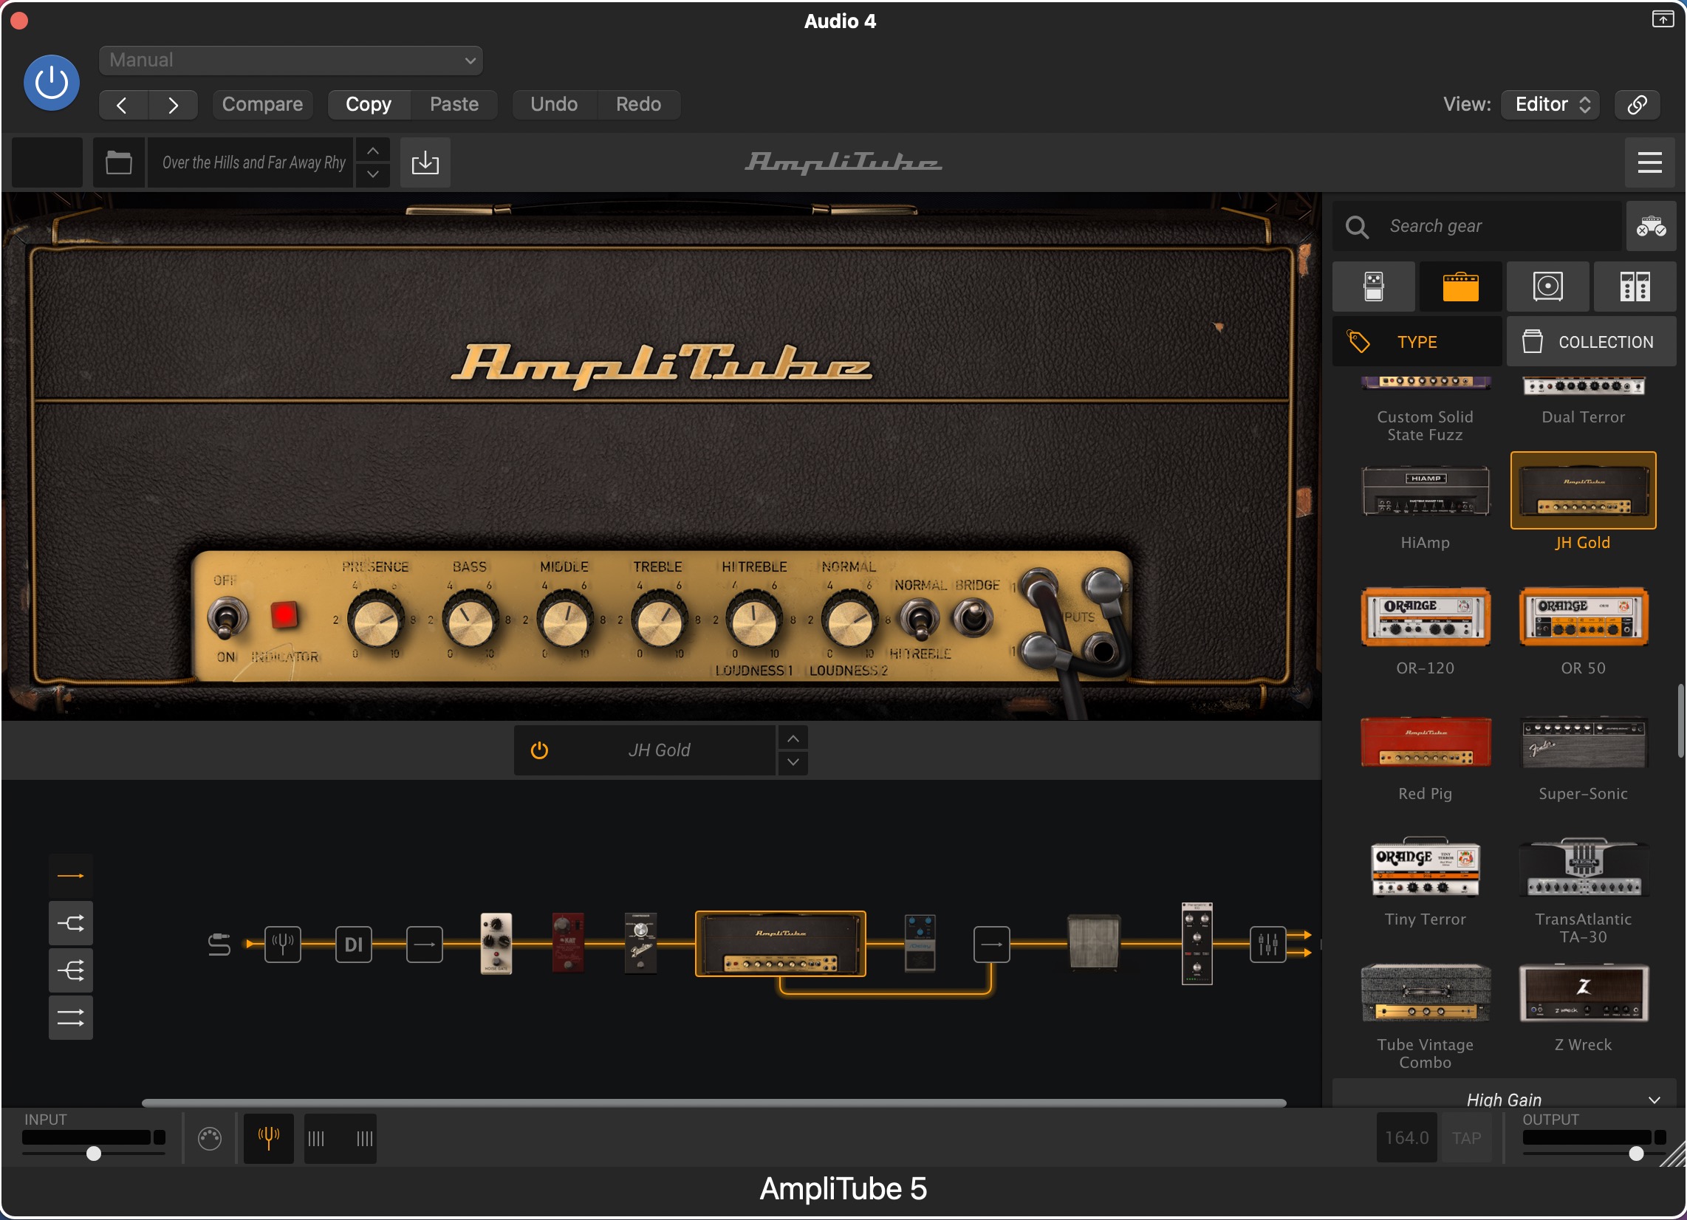
Task: Toggle the plugin power bypass button
Action: point(51,82)
